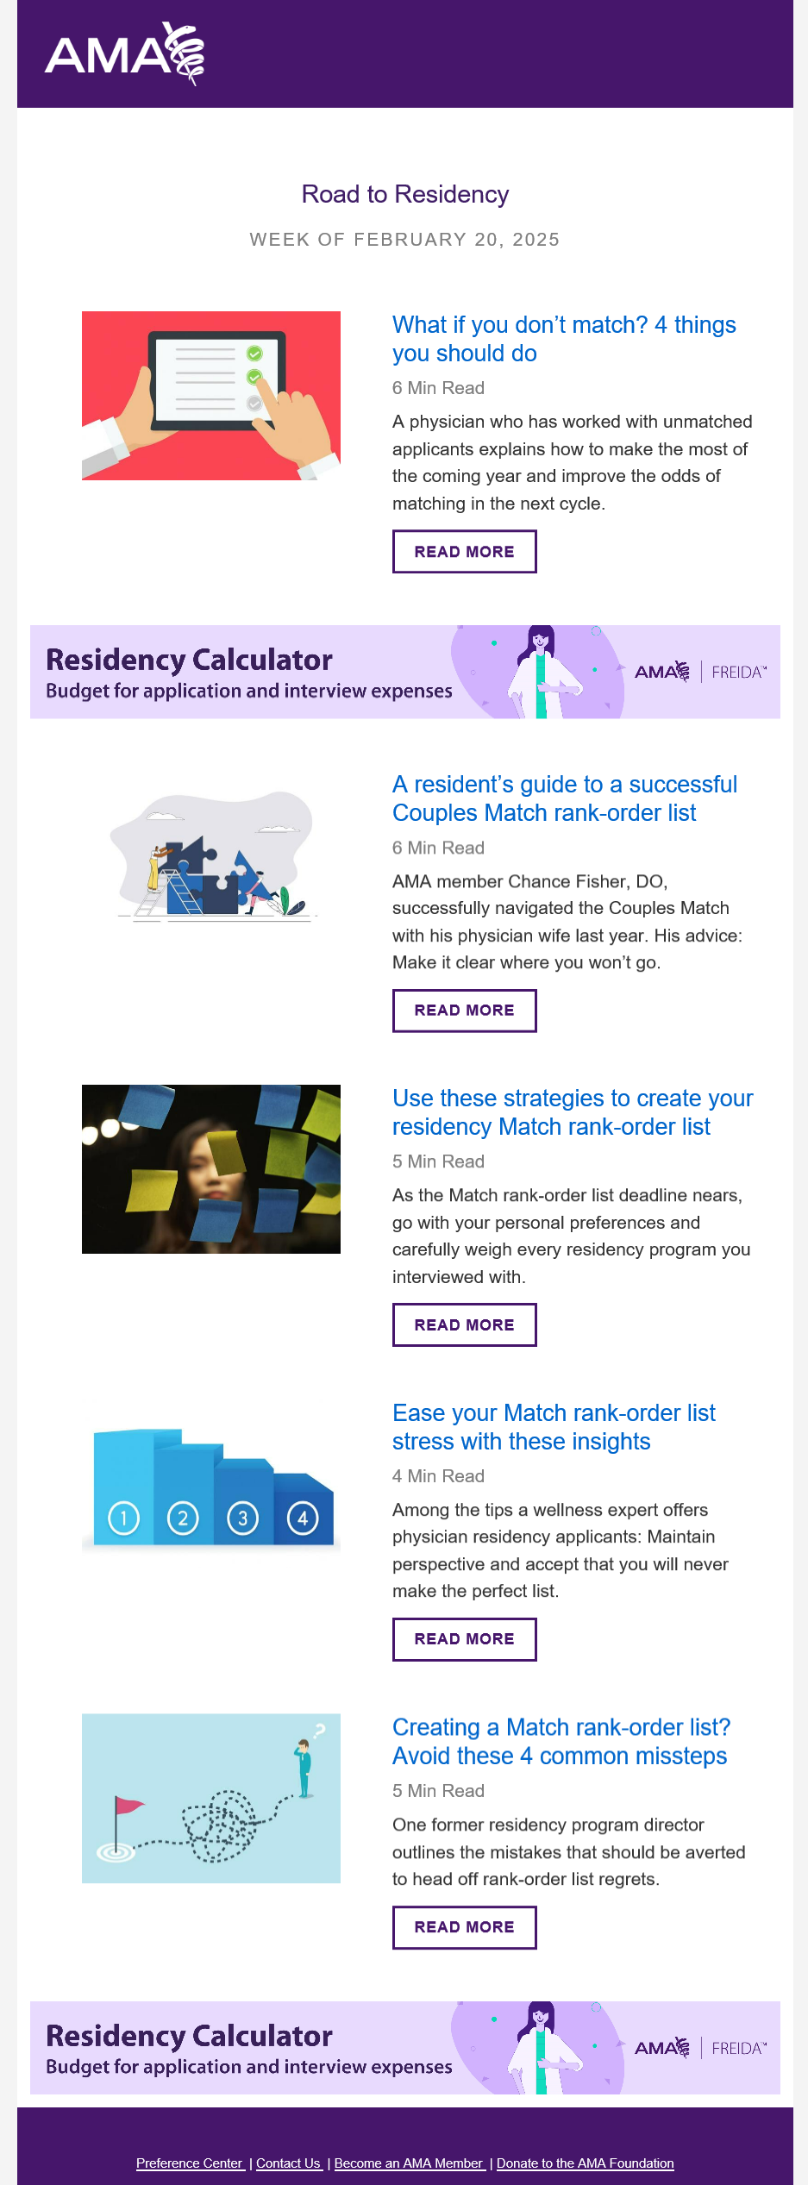Screen dimensions: 808x2185
Task: Open the Preference Center footer link
Action: tap(190, 2163)
